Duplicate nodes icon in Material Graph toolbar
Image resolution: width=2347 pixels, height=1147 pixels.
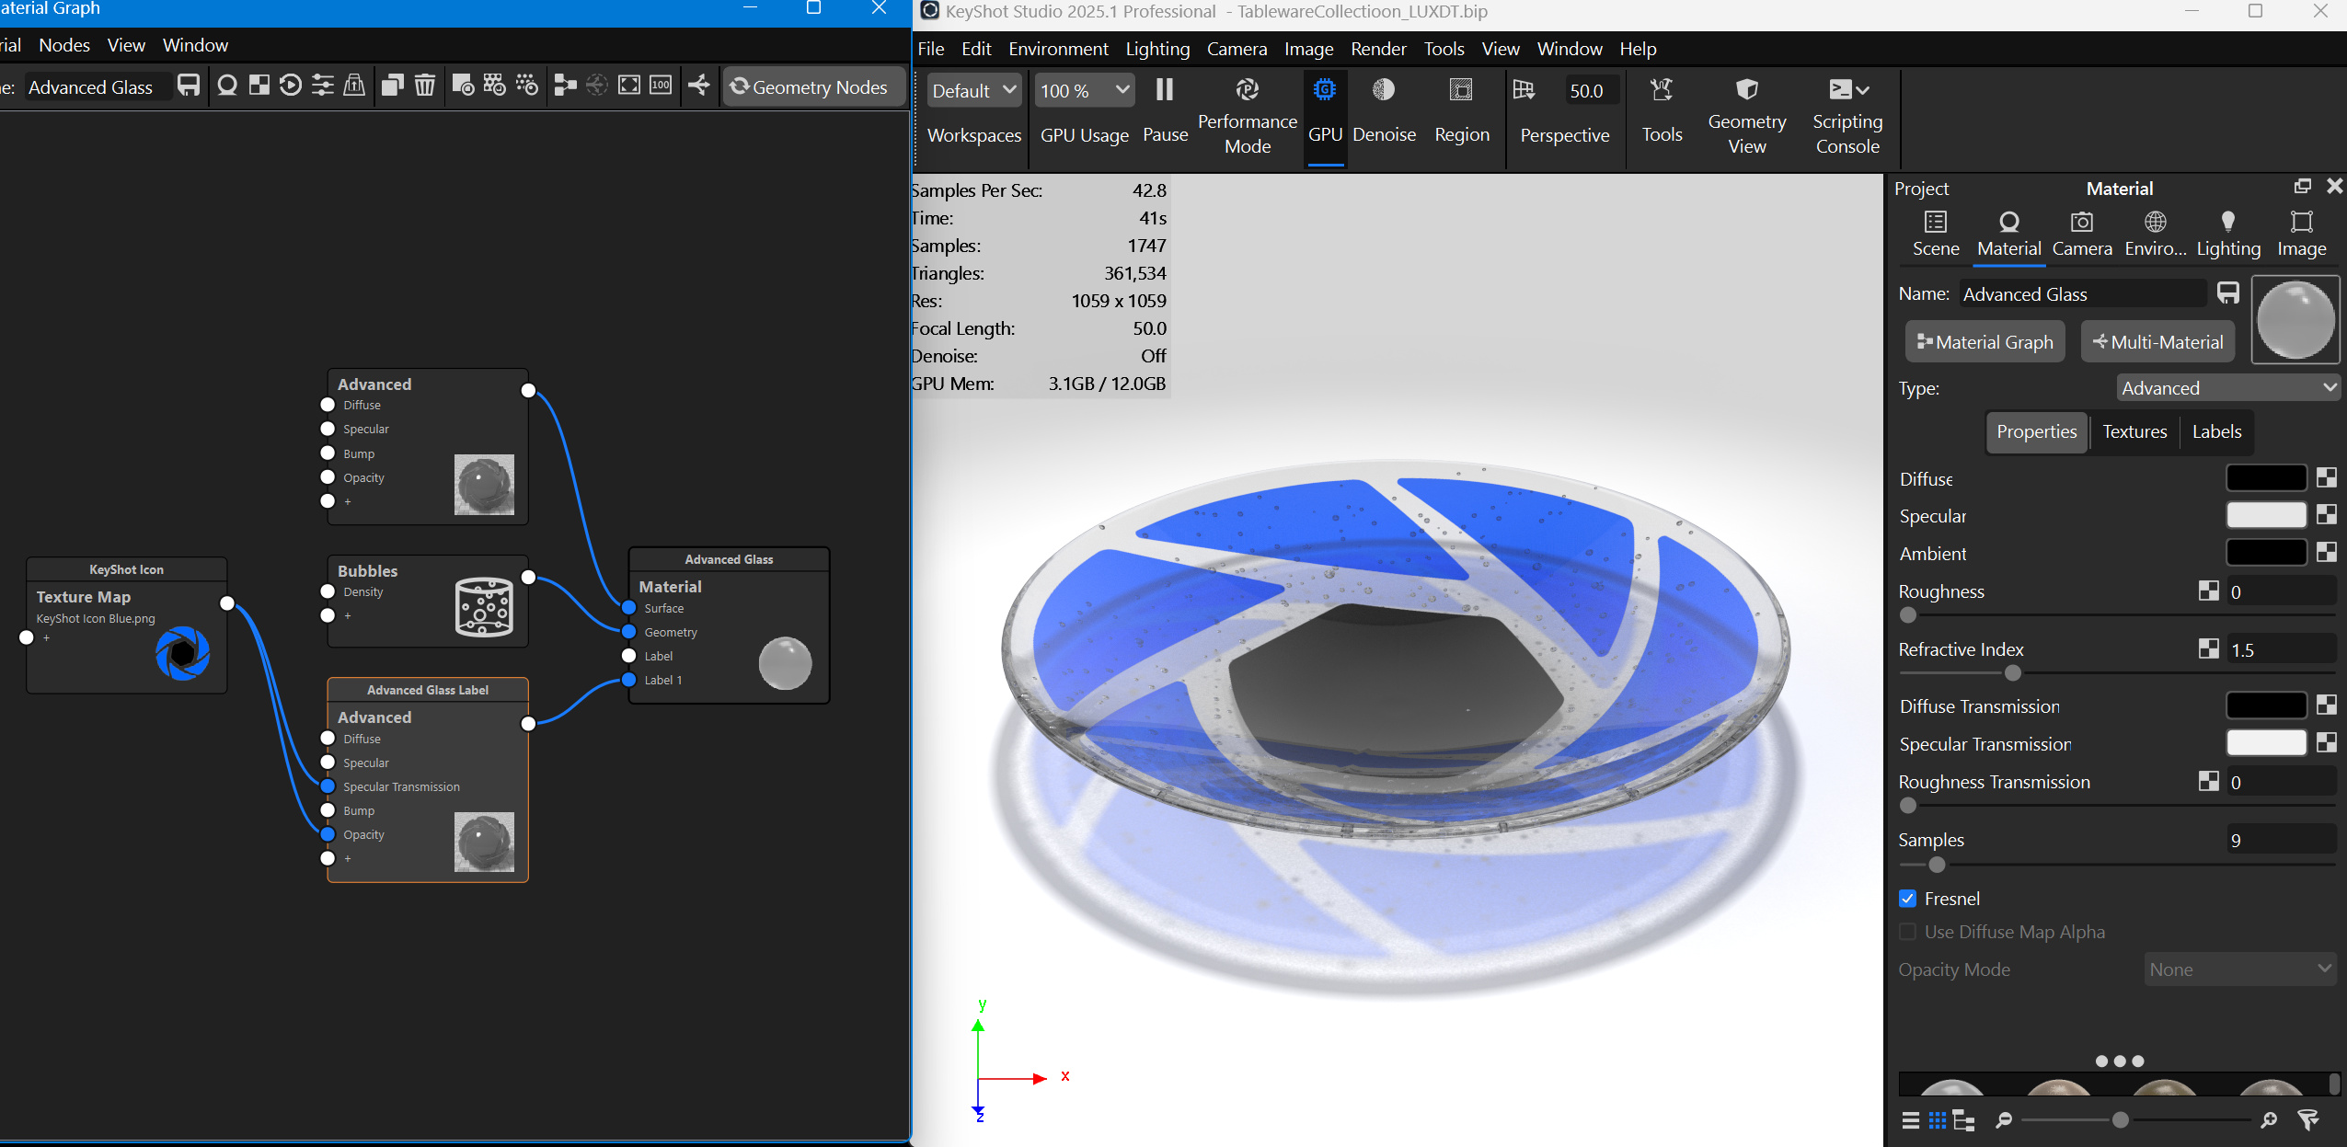tap(393, 86)
